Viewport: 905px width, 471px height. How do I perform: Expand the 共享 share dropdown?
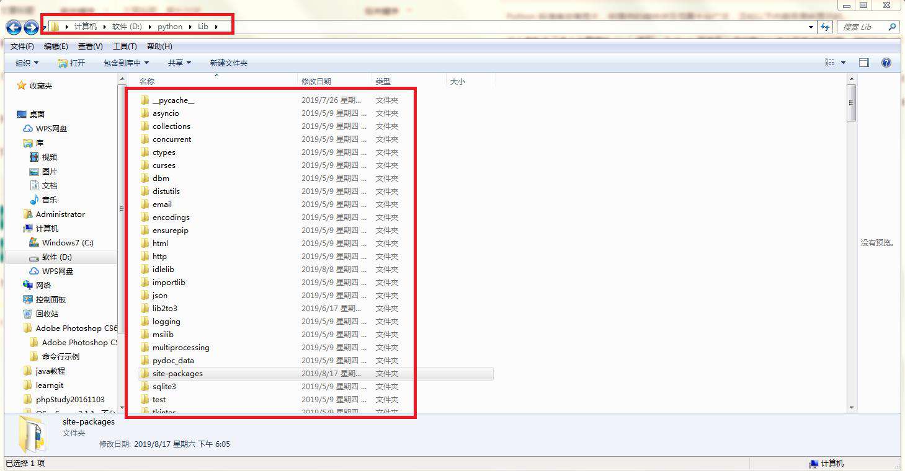pyautogui.click(x=179, y=63)
